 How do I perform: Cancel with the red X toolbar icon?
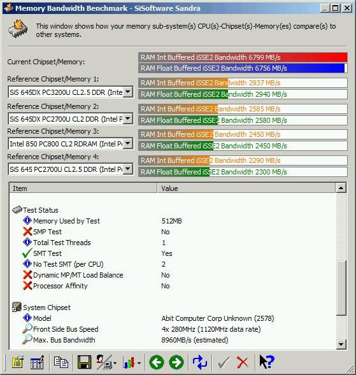point(243,362)
